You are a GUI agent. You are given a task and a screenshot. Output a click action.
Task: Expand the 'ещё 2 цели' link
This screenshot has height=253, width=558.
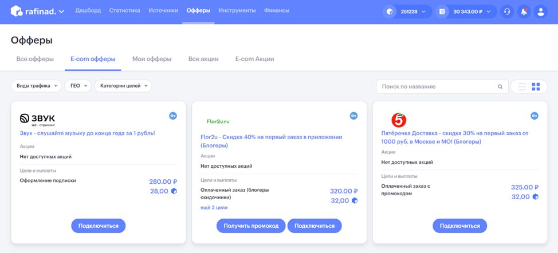(x=214, y=208)
